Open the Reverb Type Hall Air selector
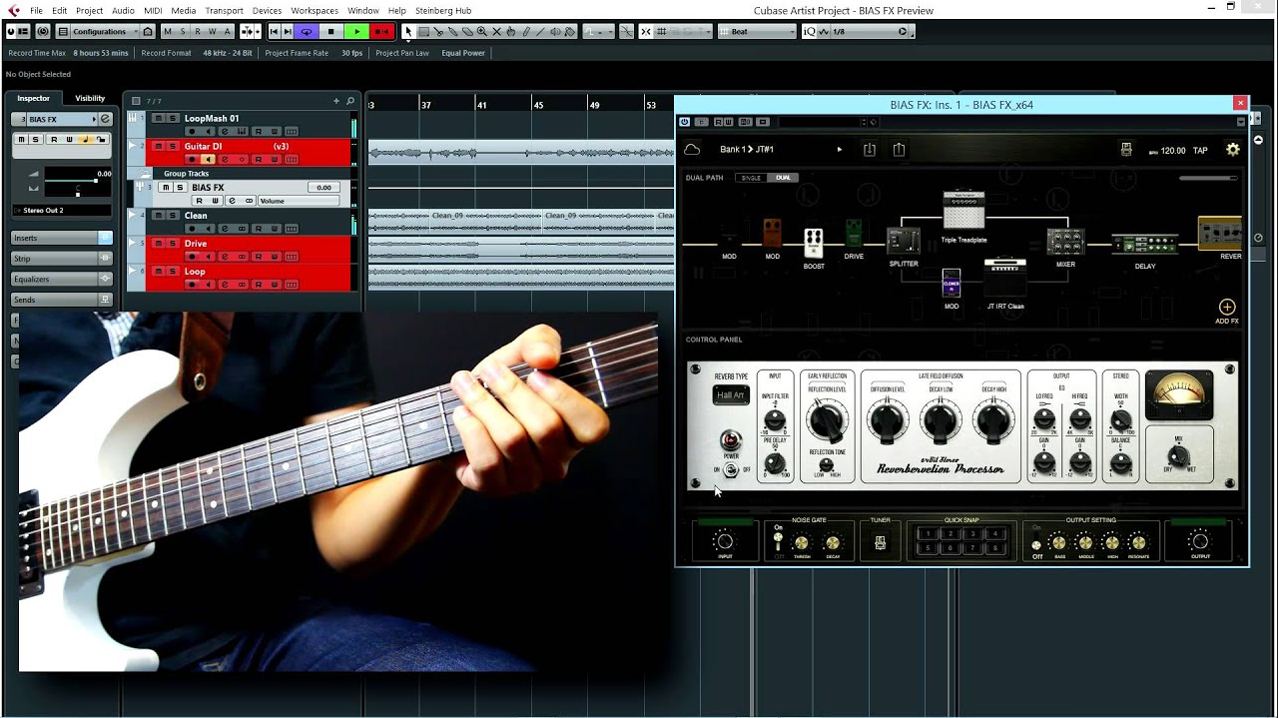This screenshot has width=1278, height=718. click(x=731, y=395)
